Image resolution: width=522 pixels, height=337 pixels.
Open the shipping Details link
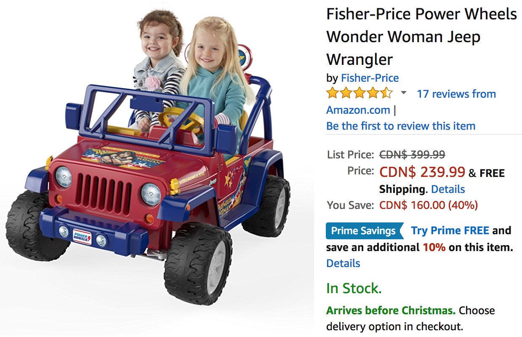448,189
